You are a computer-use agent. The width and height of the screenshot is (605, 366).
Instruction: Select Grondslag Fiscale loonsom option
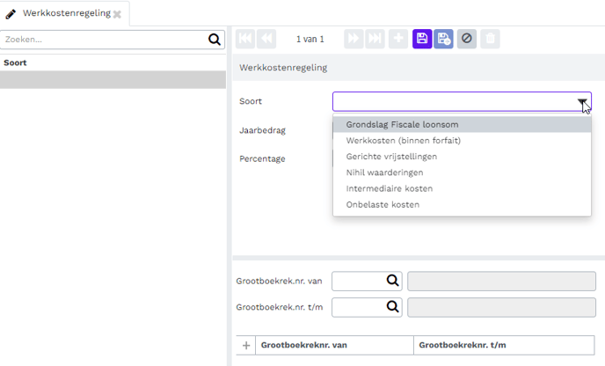coord(402,124)
